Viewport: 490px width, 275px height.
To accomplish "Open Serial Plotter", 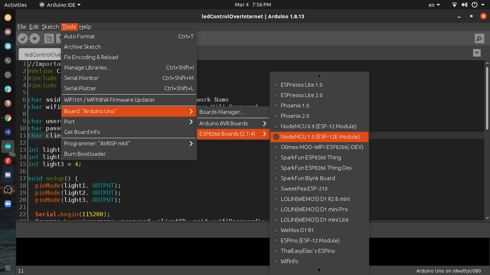I will [129, 88].
